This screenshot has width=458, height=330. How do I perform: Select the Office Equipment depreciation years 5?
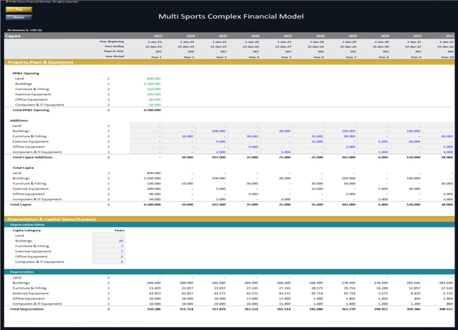109,257
